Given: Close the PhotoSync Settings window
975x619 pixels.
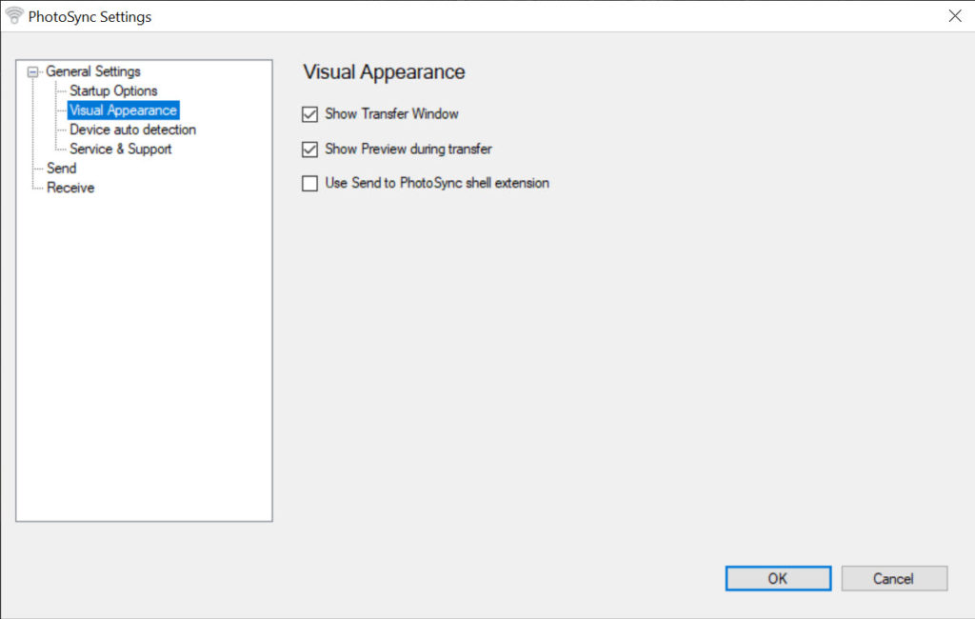Looking at the screenshot, I should point(955,16).
